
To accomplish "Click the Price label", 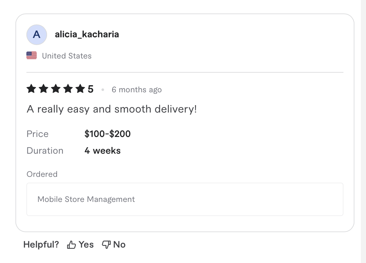I will point(37,134).
